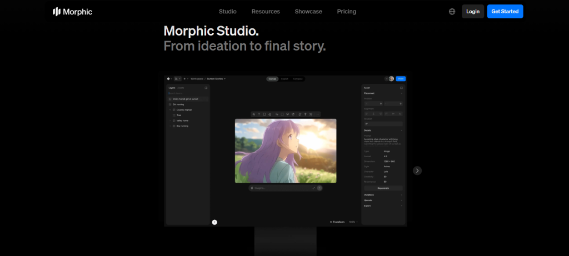Screen dimensions: 569x256
Task: Click the expand icon in the Imagine bar
Action: tap(314, 188)
